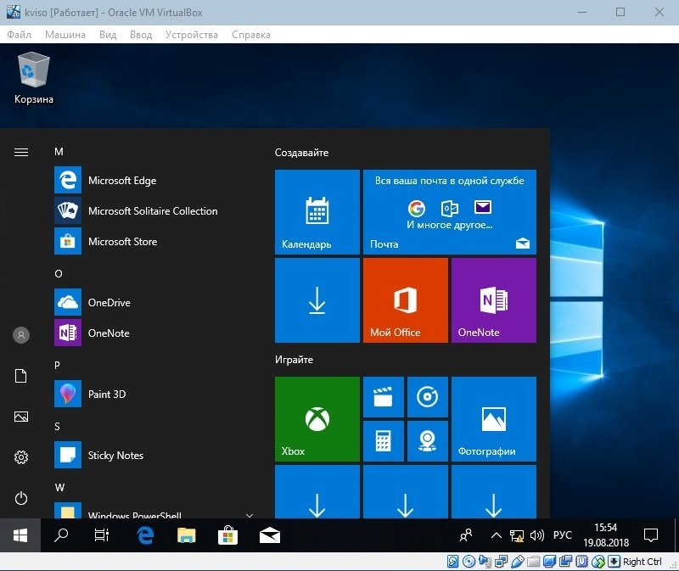Launch the green Xbox tile
The height and width of the screenshot is (571, 679).
317,418
